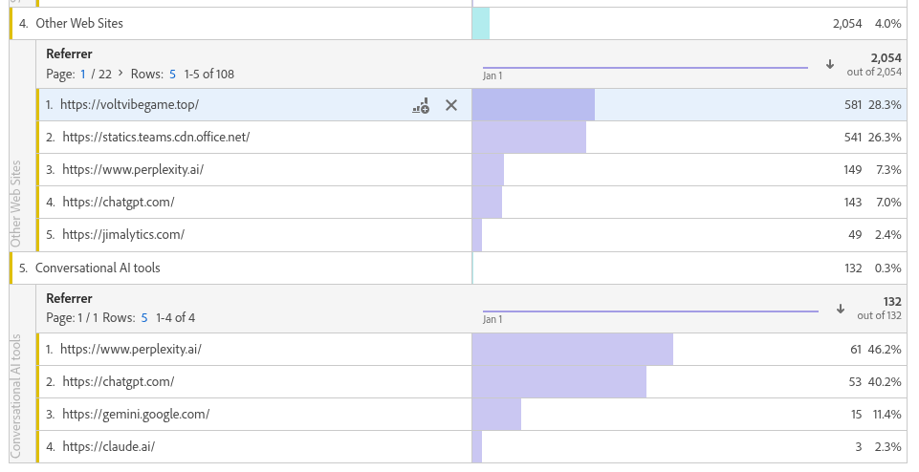Select the gemini.google.com referrer row

(136, 414)
